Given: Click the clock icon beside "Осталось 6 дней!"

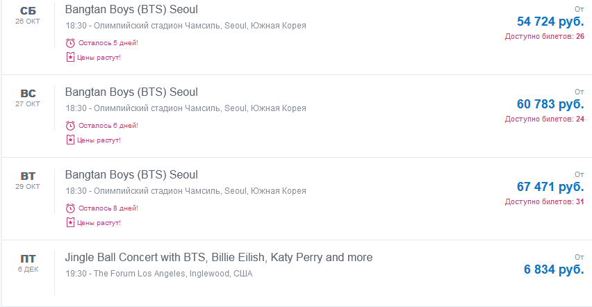Looking at the screenshot, I should click(x=70, y=126).
